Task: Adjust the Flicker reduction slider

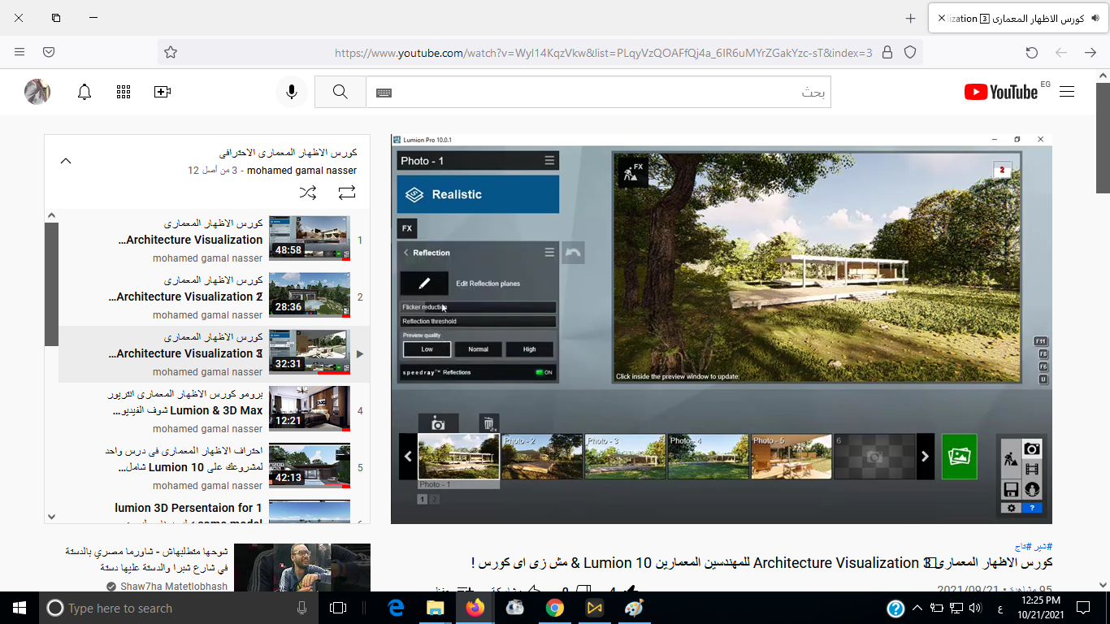Action: (478, 307)
